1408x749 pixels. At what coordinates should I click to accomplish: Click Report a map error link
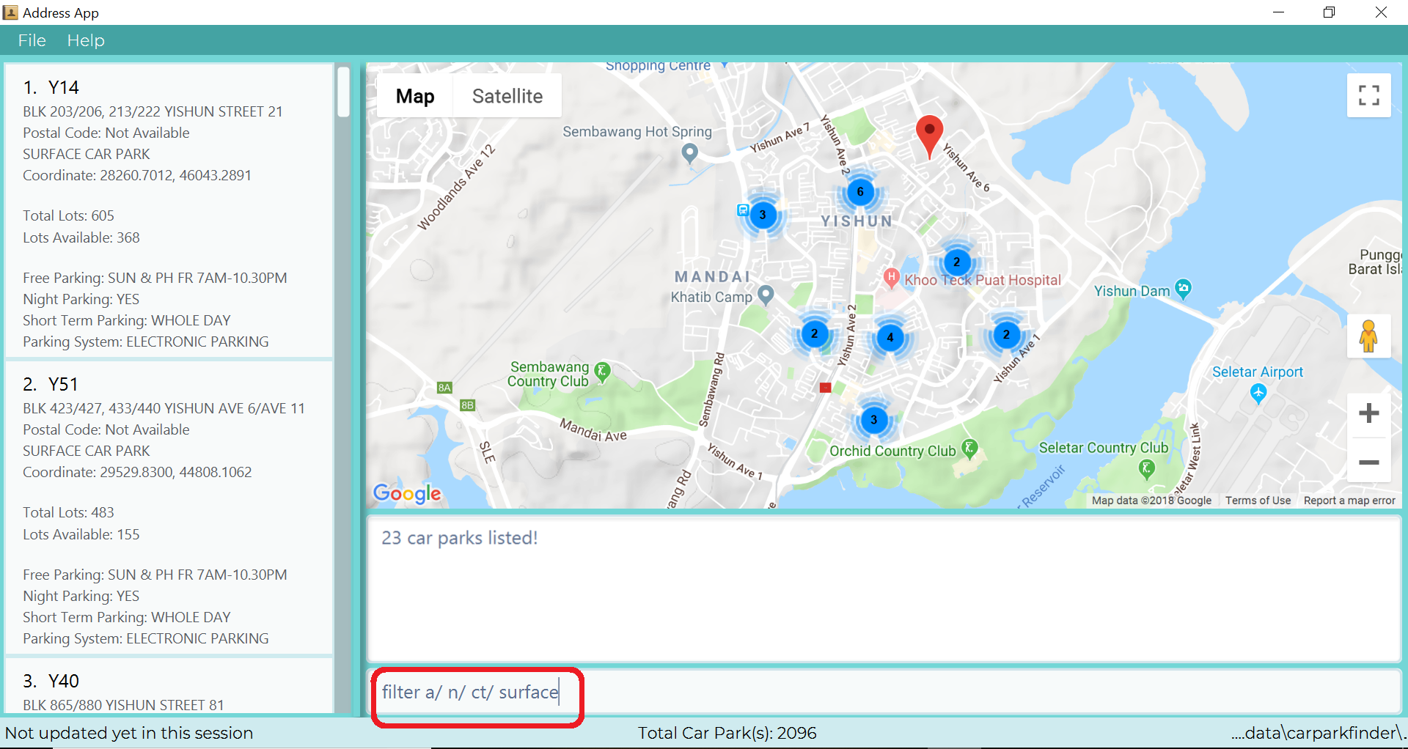tap(1349, 501)
